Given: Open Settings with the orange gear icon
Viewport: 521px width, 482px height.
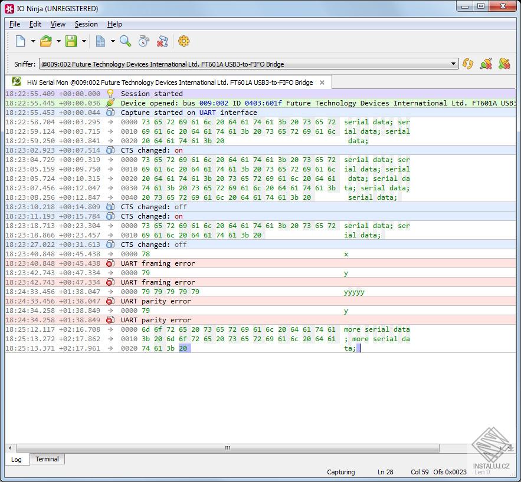Looking at the screenshot, I should [184, 41].
